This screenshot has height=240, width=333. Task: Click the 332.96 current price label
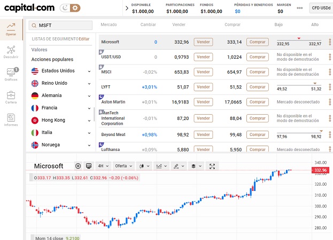point(320,170)
